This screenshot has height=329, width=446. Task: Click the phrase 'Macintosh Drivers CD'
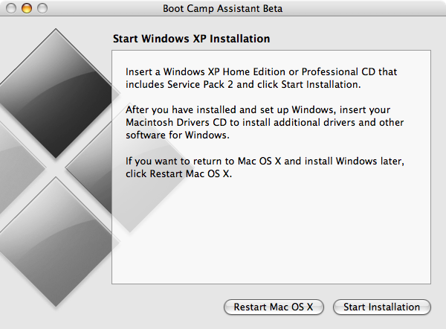pos(176,123)
